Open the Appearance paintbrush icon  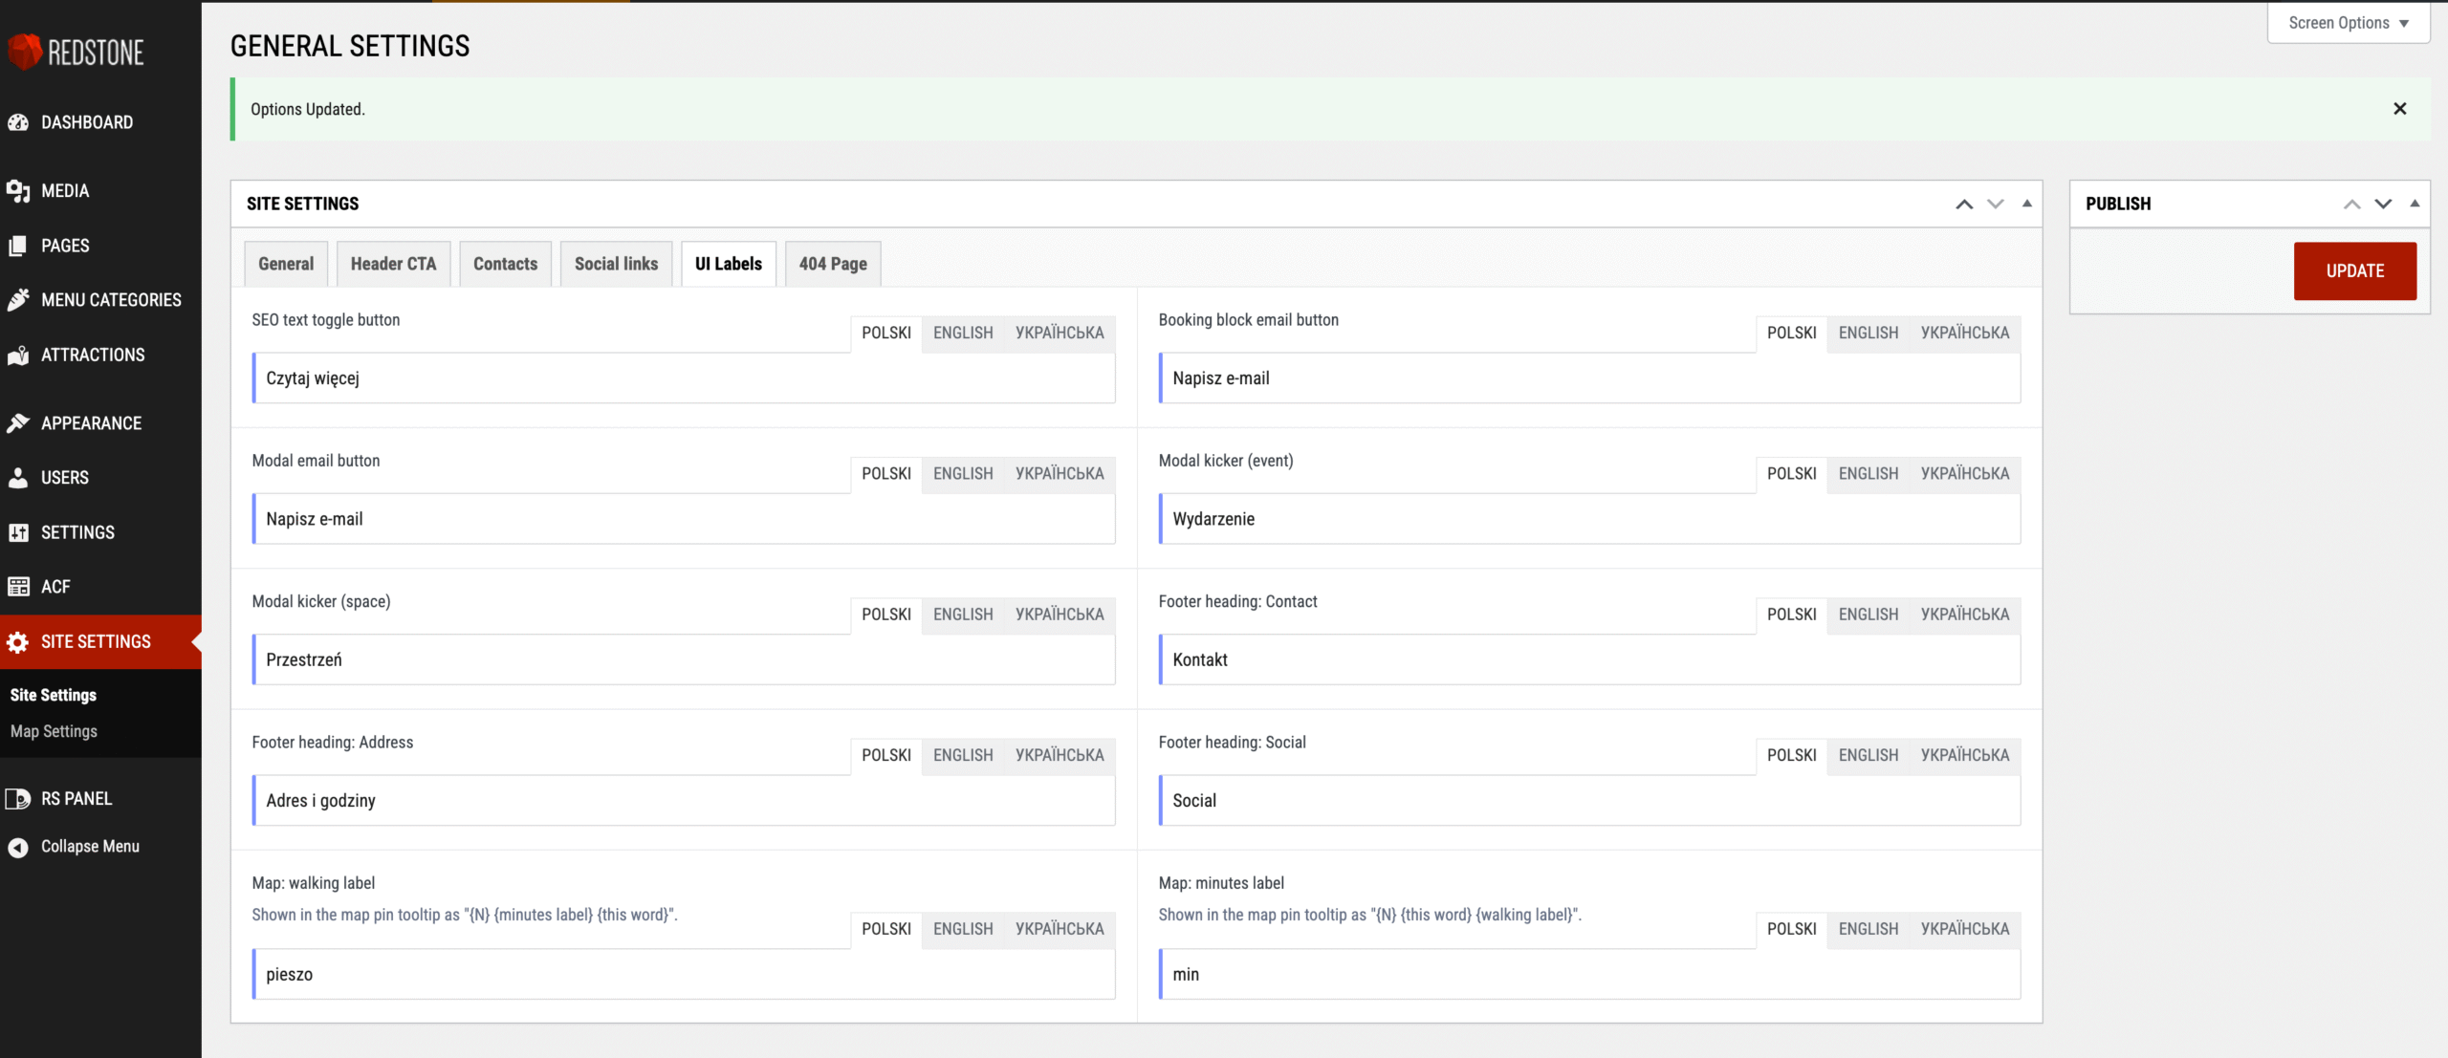coord(18,423)
